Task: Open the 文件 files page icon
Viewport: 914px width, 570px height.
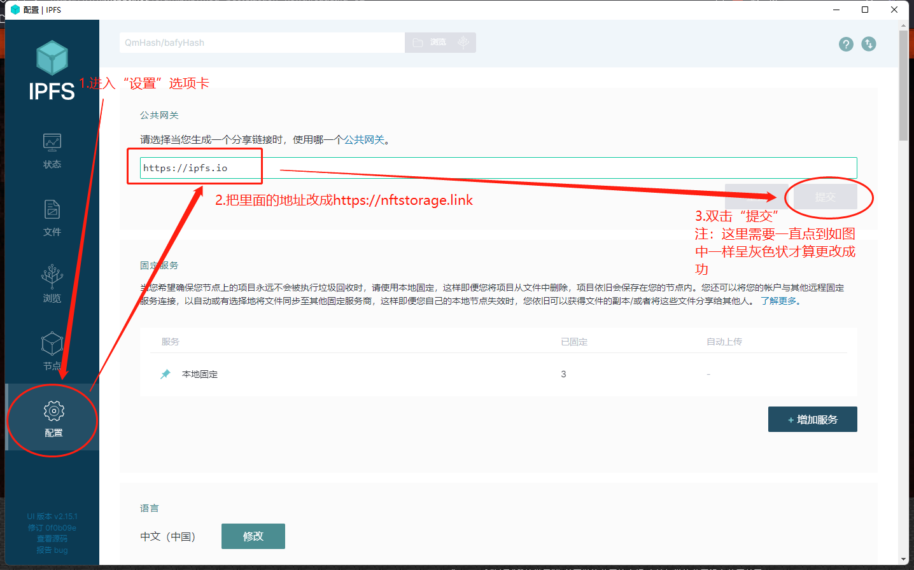Action: point(52,209)
